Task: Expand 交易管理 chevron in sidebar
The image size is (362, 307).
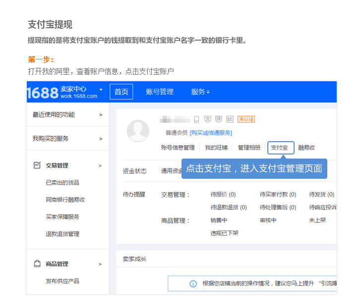Action: (100, 166)
